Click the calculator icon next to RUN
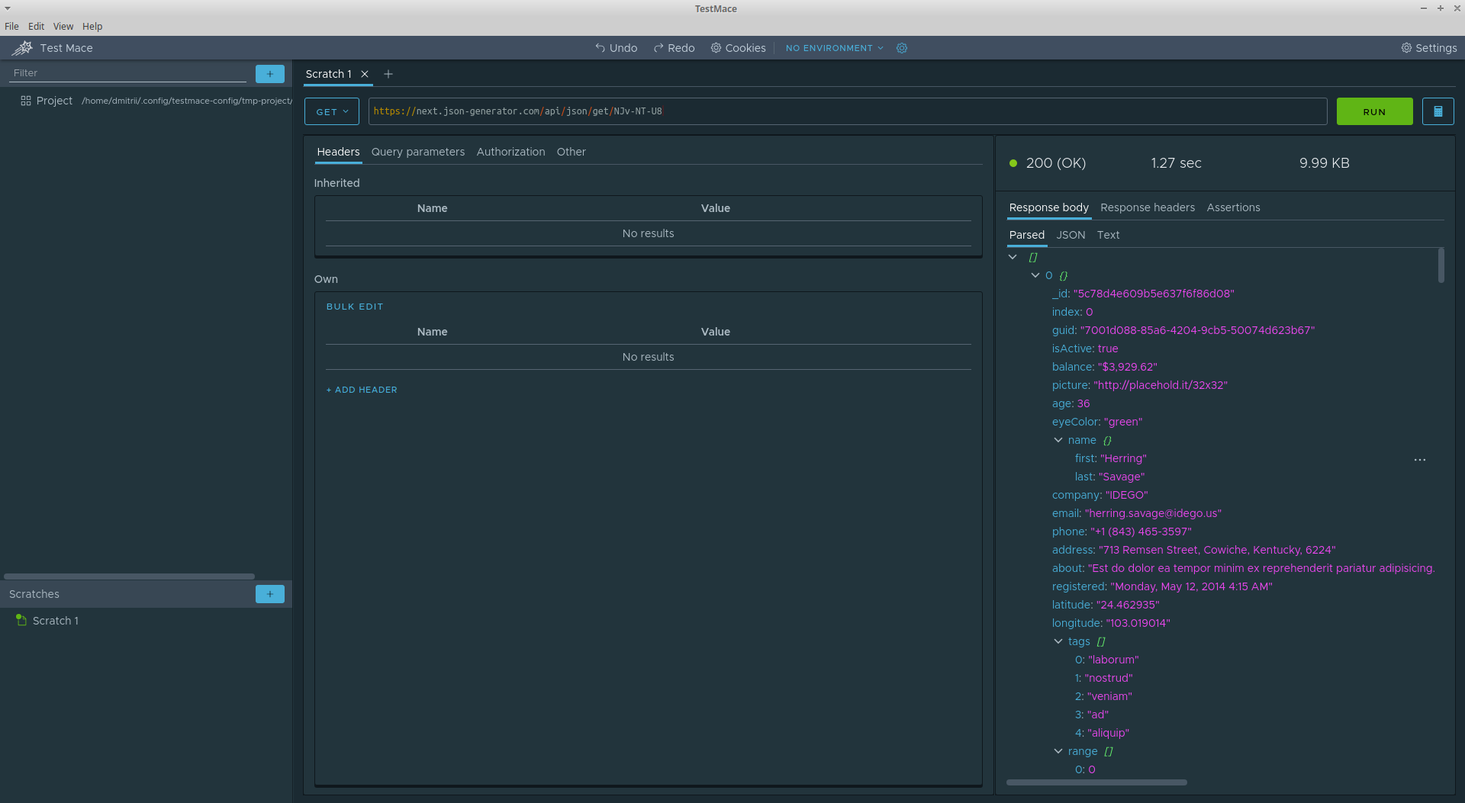Viewport: 1465px width, 803px height. coord(1438,111)
